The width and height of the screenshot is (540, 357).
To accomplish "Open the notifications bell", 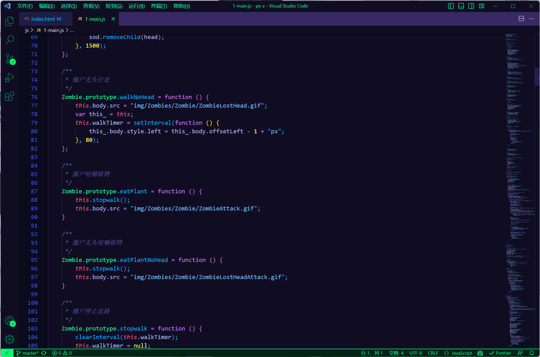I will click(x=532, y=353).
